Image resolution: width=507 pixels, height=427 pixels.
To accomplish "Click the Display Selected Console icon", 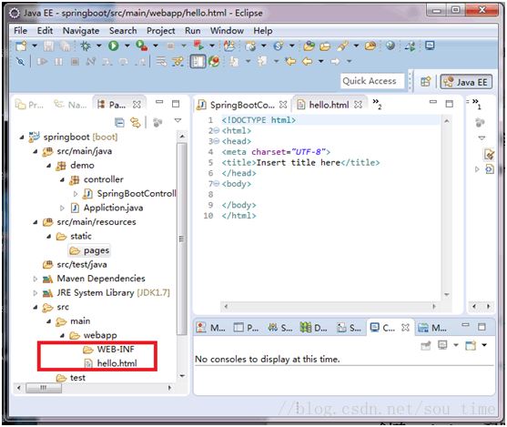I will [x=442, y=345].
